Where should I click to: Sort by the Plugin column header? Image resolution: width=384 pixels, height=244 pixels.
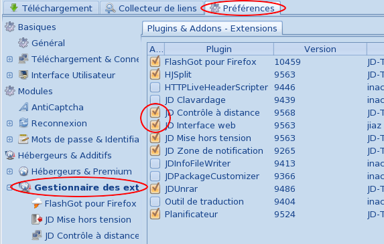[219, 49]
